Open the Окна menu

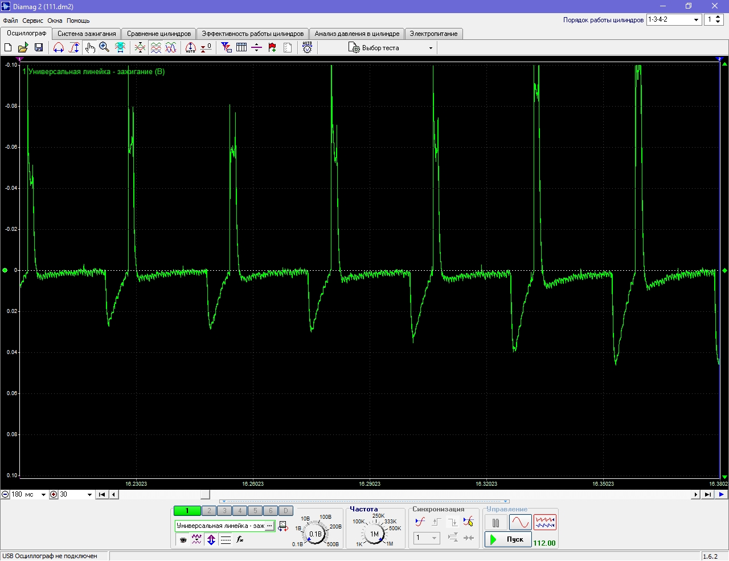pos(55,21)
